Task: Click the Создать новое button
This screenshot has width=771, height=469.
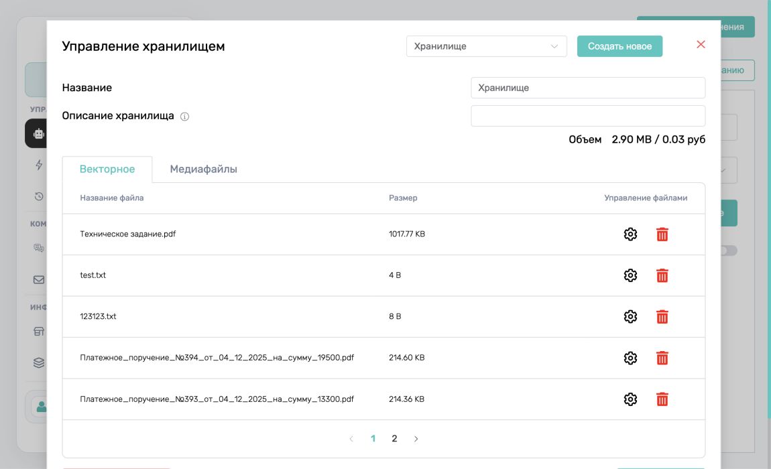Action: point(619,46)
